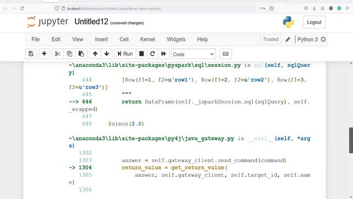Click the Trusted notebook indicator
This screenshot has height=199, width=353.
(271, 39)
